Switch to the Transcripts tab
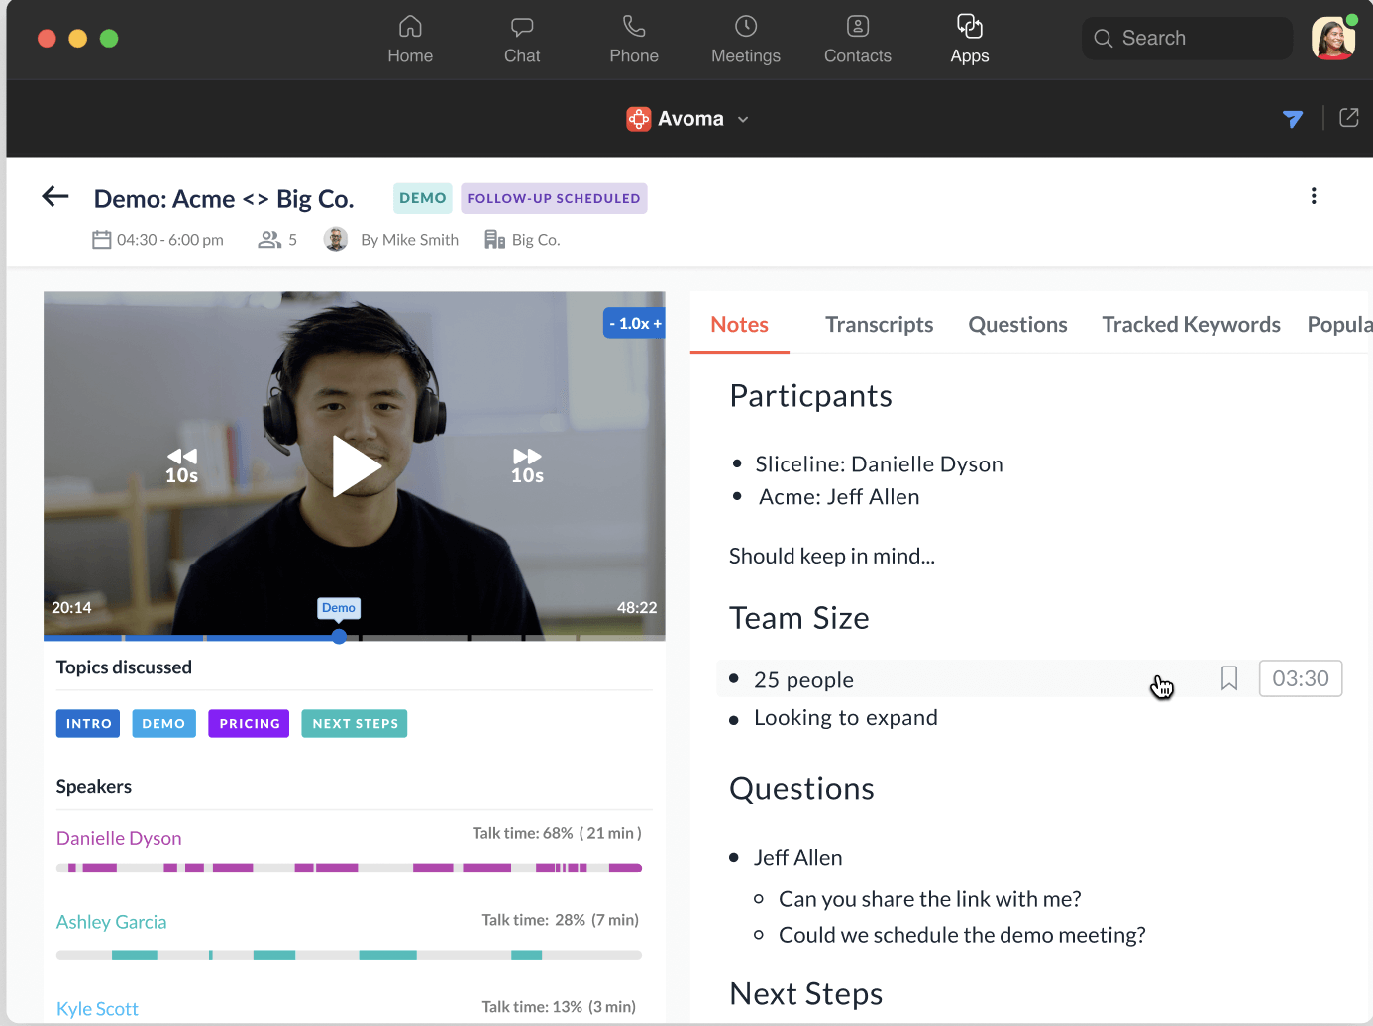 coord(880,325)
